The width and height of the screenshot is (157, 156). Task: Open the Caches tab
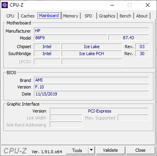[28, 16]
